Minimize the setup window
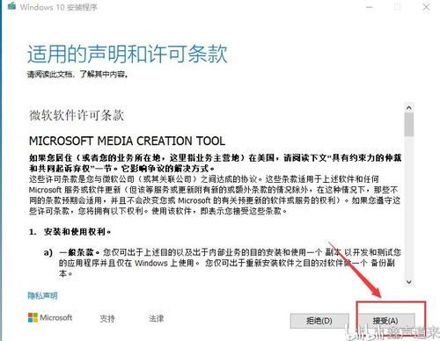 (370, 7)
